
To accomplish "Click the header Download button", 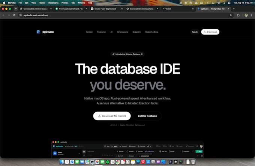I will click(210, 32).
